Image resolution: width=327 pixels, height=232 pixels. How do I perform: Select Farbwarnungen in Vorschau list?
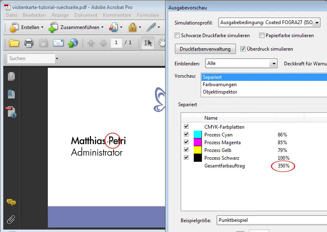click(264, 85)
